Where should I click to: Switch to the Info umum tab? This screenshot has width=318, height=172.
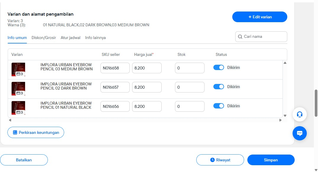(17, 38)
